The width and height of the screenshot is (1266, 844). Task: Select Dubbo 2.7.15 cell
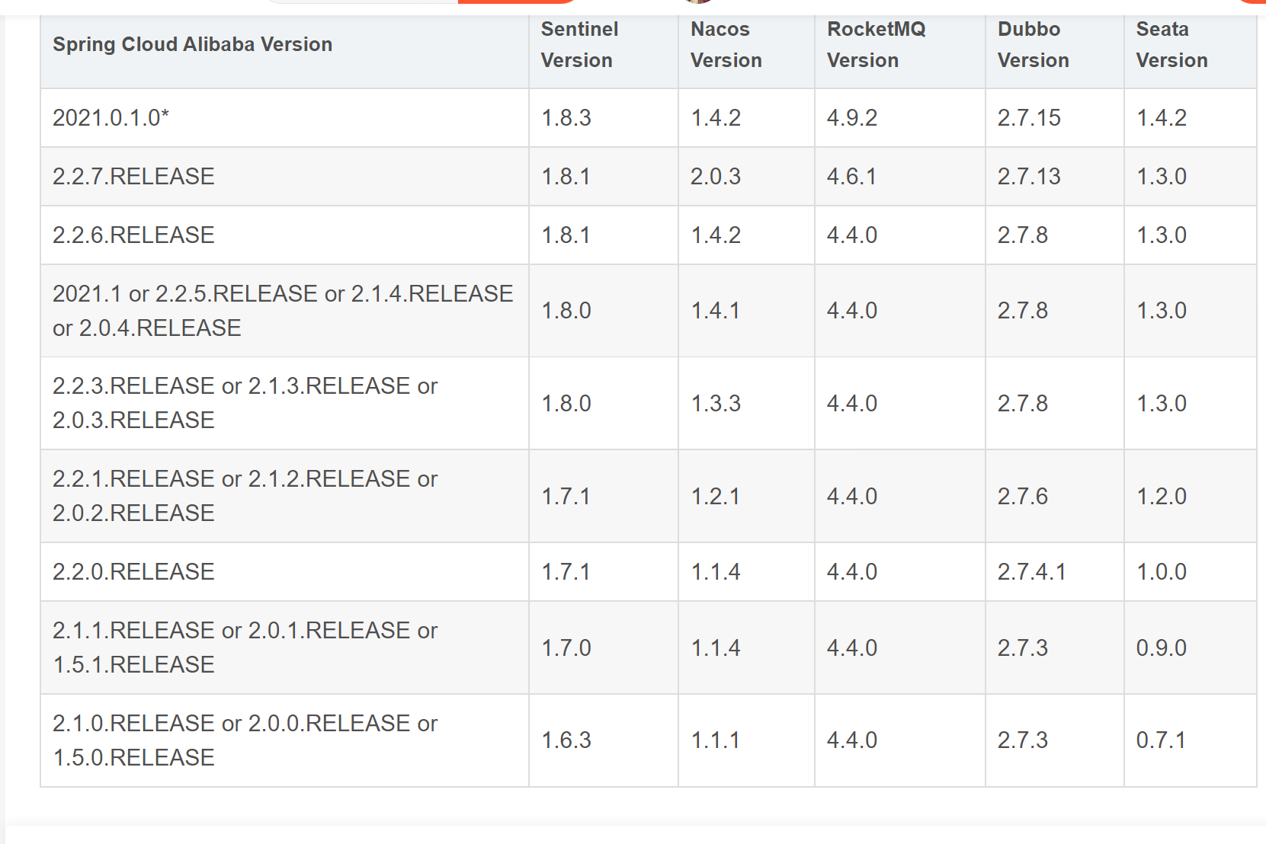click(1055, 118)
